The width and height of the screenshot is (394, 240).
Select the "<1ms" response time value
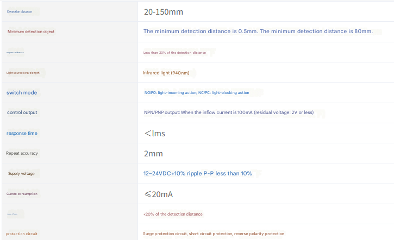[155, 134]
